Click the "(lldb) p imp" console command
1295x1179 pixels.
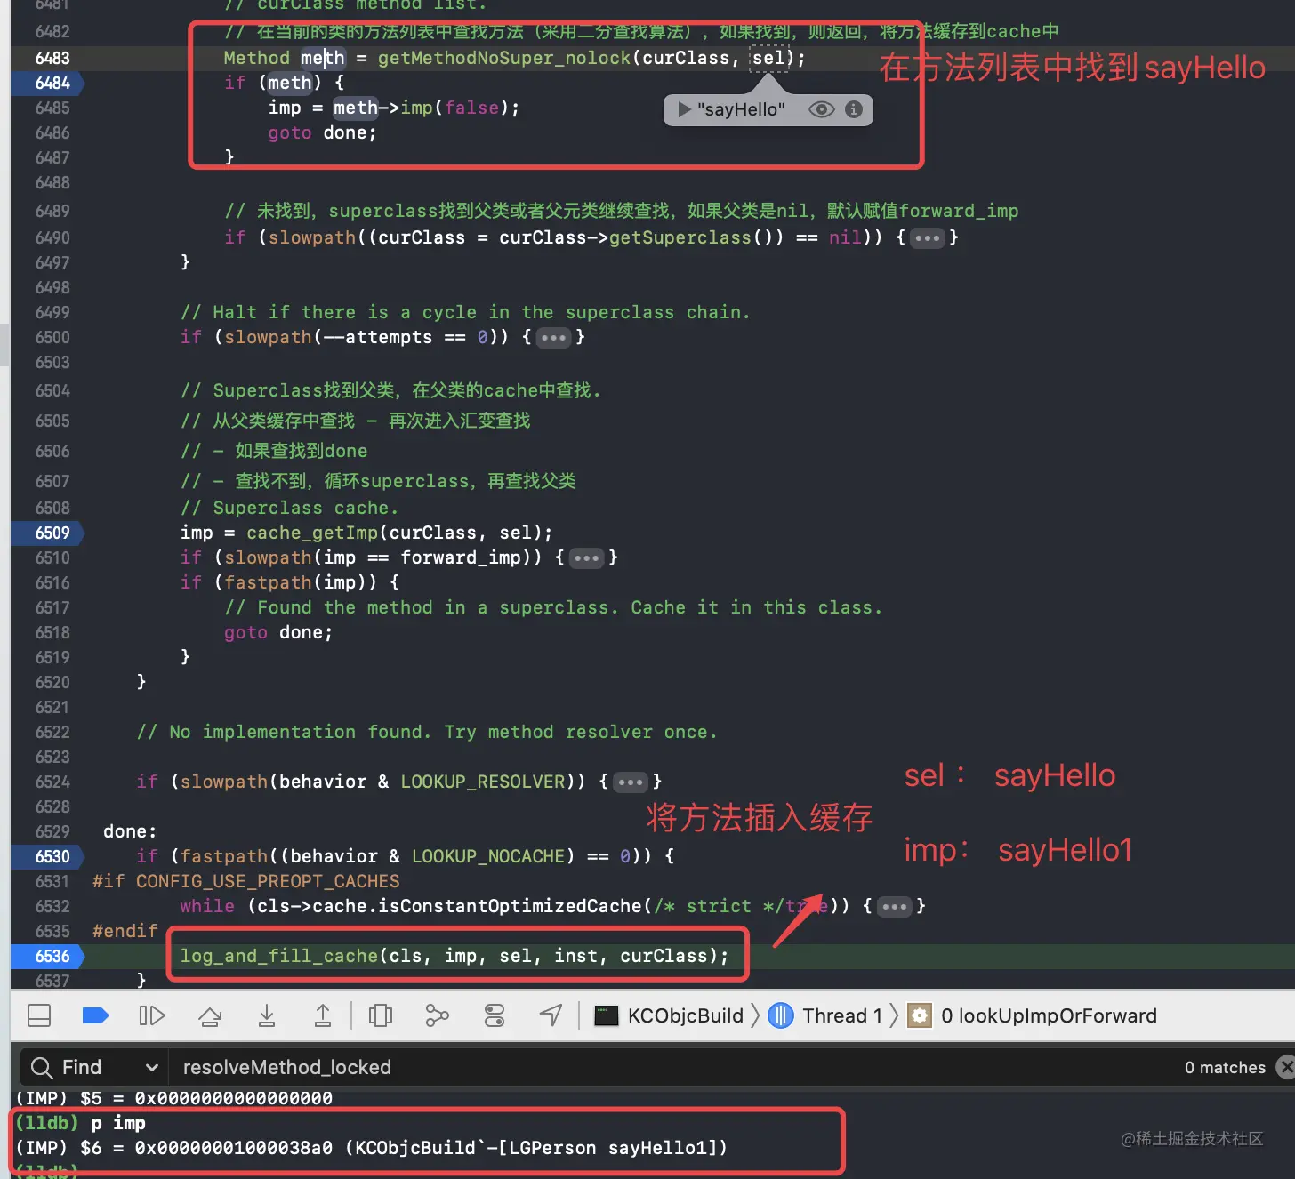(81, 1123)
